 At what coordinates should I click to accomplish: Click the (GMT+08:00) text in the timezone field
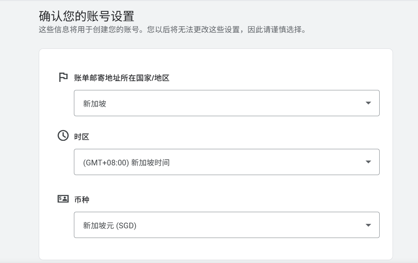pos(106,163)
